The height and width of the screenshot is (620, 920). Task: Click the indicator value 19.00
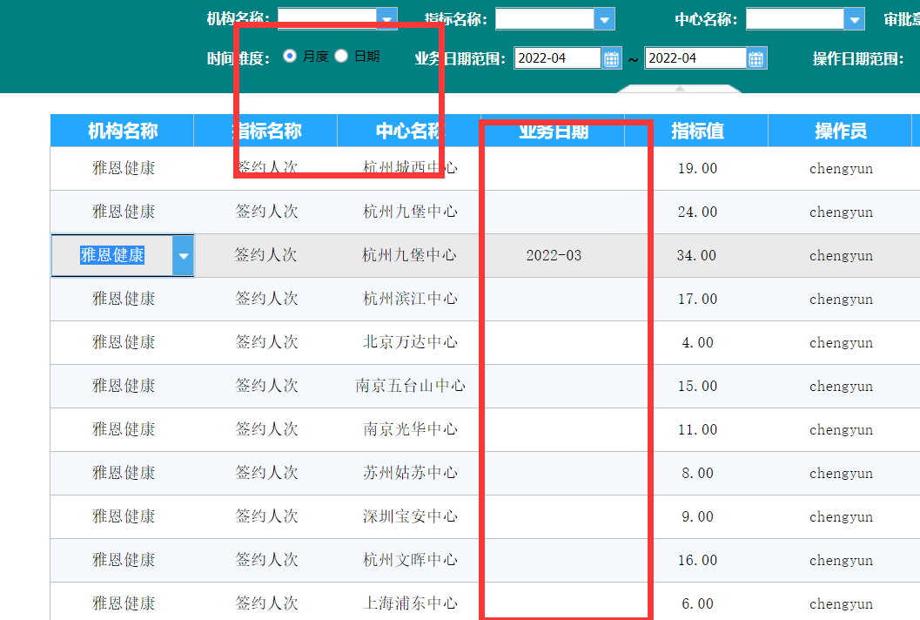coord(697,169)
